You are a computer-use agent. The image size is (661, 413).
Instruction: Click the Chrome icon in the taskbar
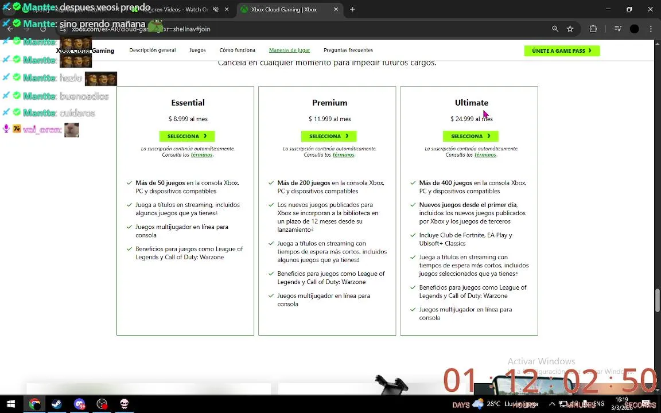[x=34, y=404]
